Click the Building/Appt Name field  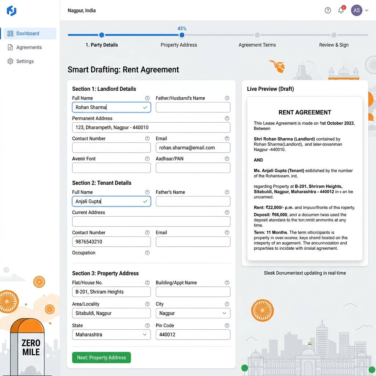(193, 292)
